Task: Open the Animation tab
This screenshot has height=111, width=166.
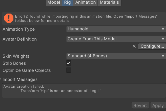Action: [86, 3]
